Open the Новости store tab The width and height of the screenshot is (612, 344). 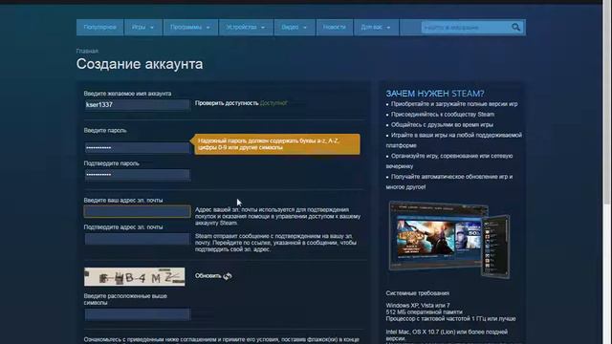[335, 28]
